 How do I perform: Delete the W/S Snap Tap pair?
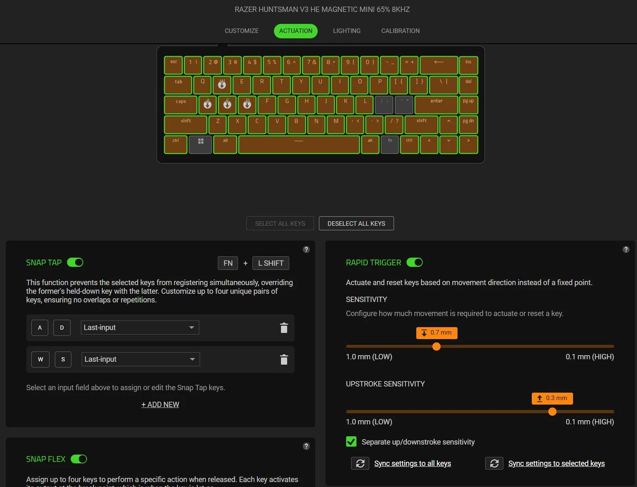coord(284,360)
